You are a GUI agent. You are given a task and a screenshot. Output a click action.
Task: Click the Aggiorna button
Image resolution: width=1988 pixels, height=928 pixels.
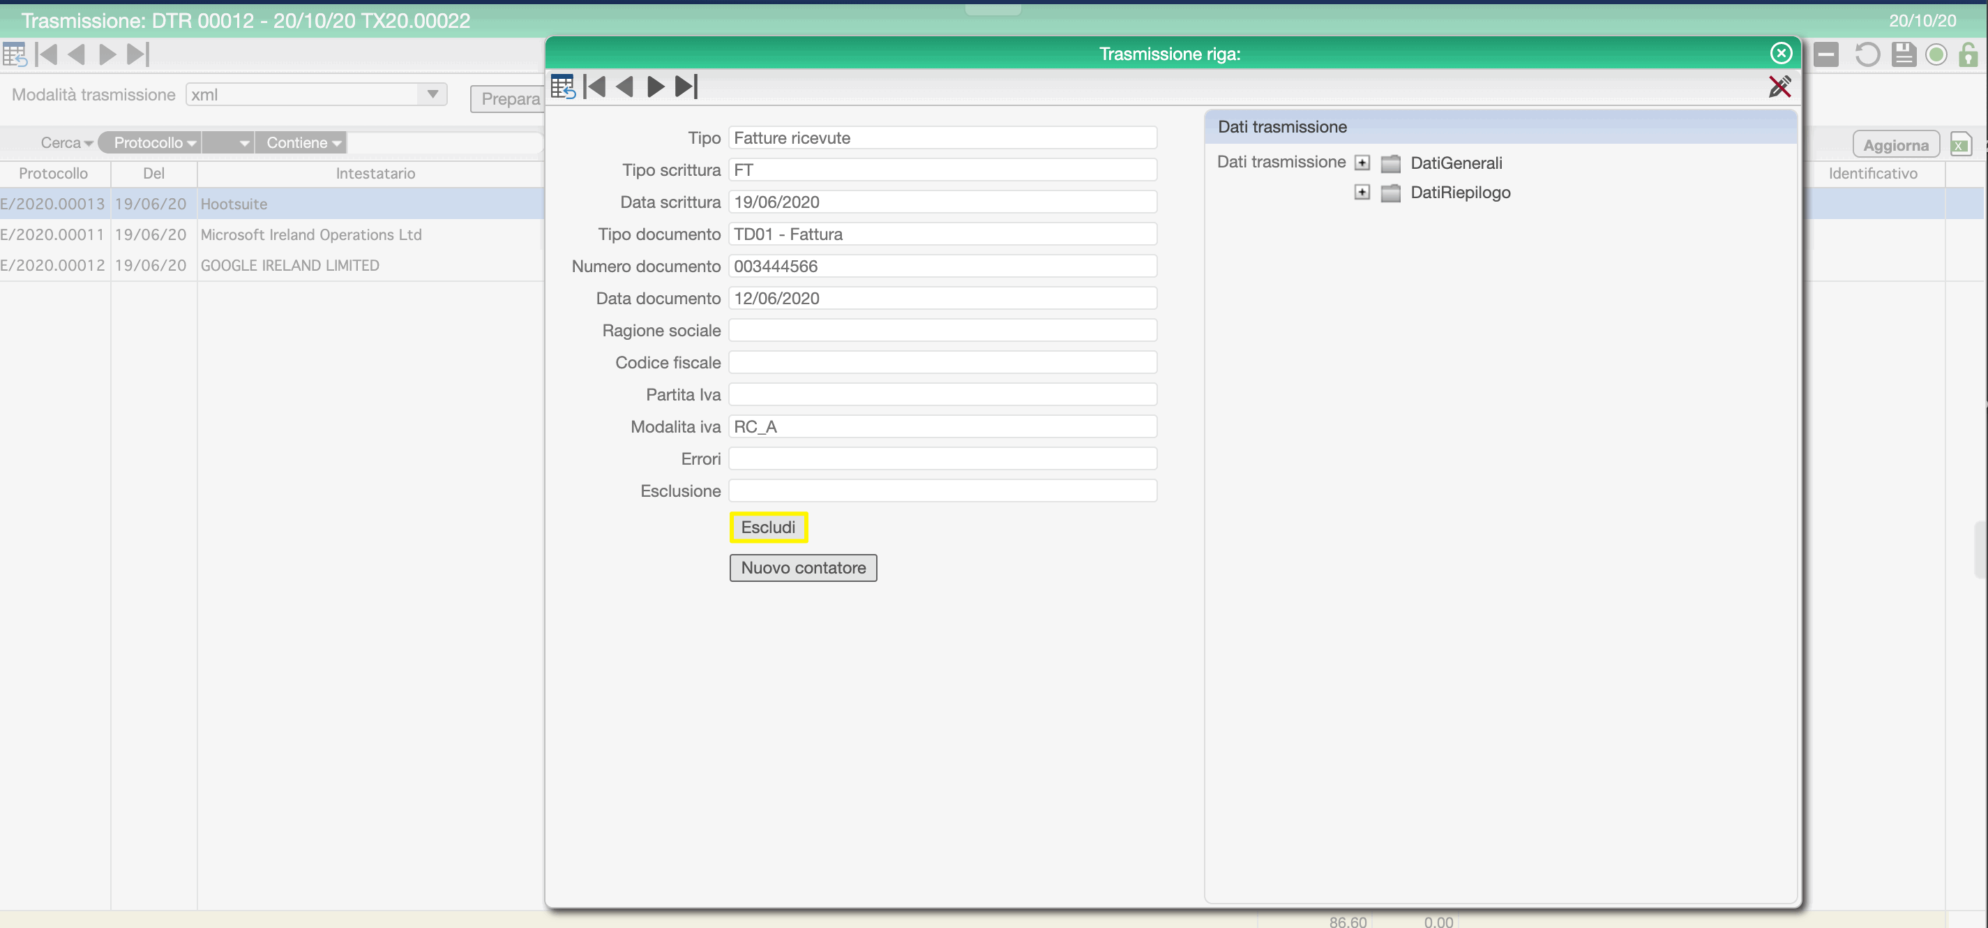click(1895, 144)
